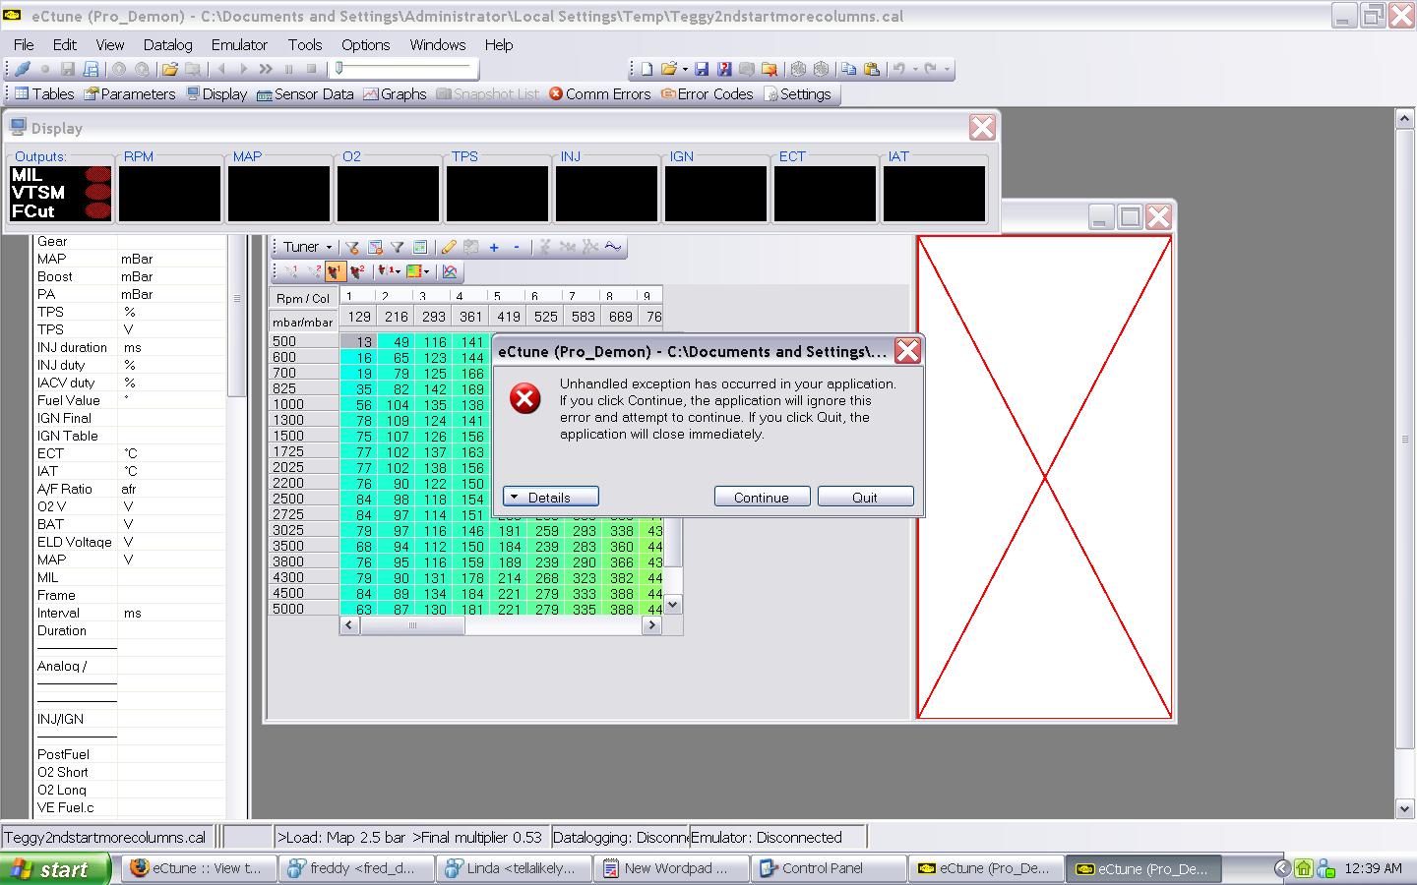The height and width of the screenshot is (885, 1417).
Task: Close the unhandled exception dialog
Action: coord(907,351)
